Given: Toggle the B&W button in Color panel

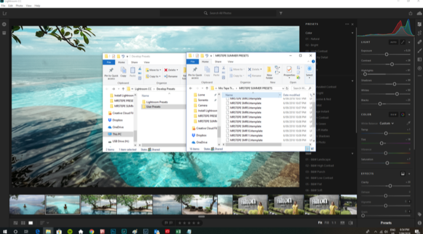Looking at the screenshot, I should pyautogui.click(x=393, y=115).
